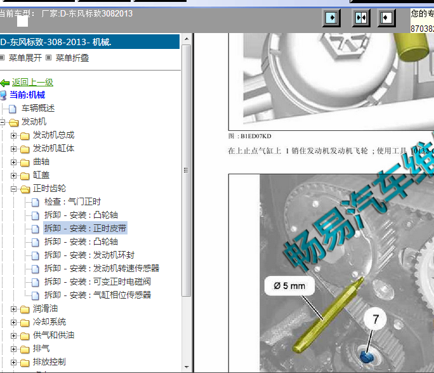Click the green back arrow icon
434x373 pixels.
click(5, 83)
